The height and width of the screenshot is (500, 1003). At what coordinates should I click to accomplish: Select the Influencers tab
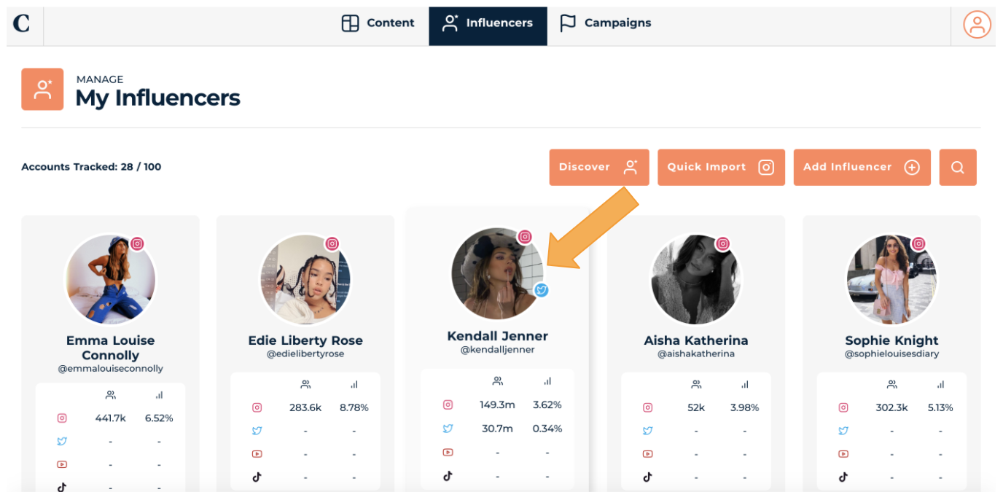488,23
